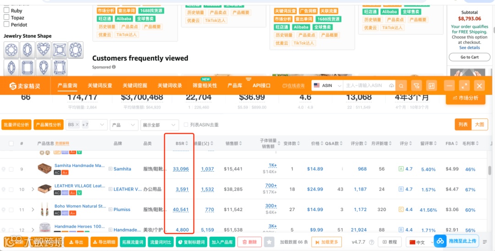Click the help question mark beside v4.7.7
The image size is (495, 251).
[372, 242]
